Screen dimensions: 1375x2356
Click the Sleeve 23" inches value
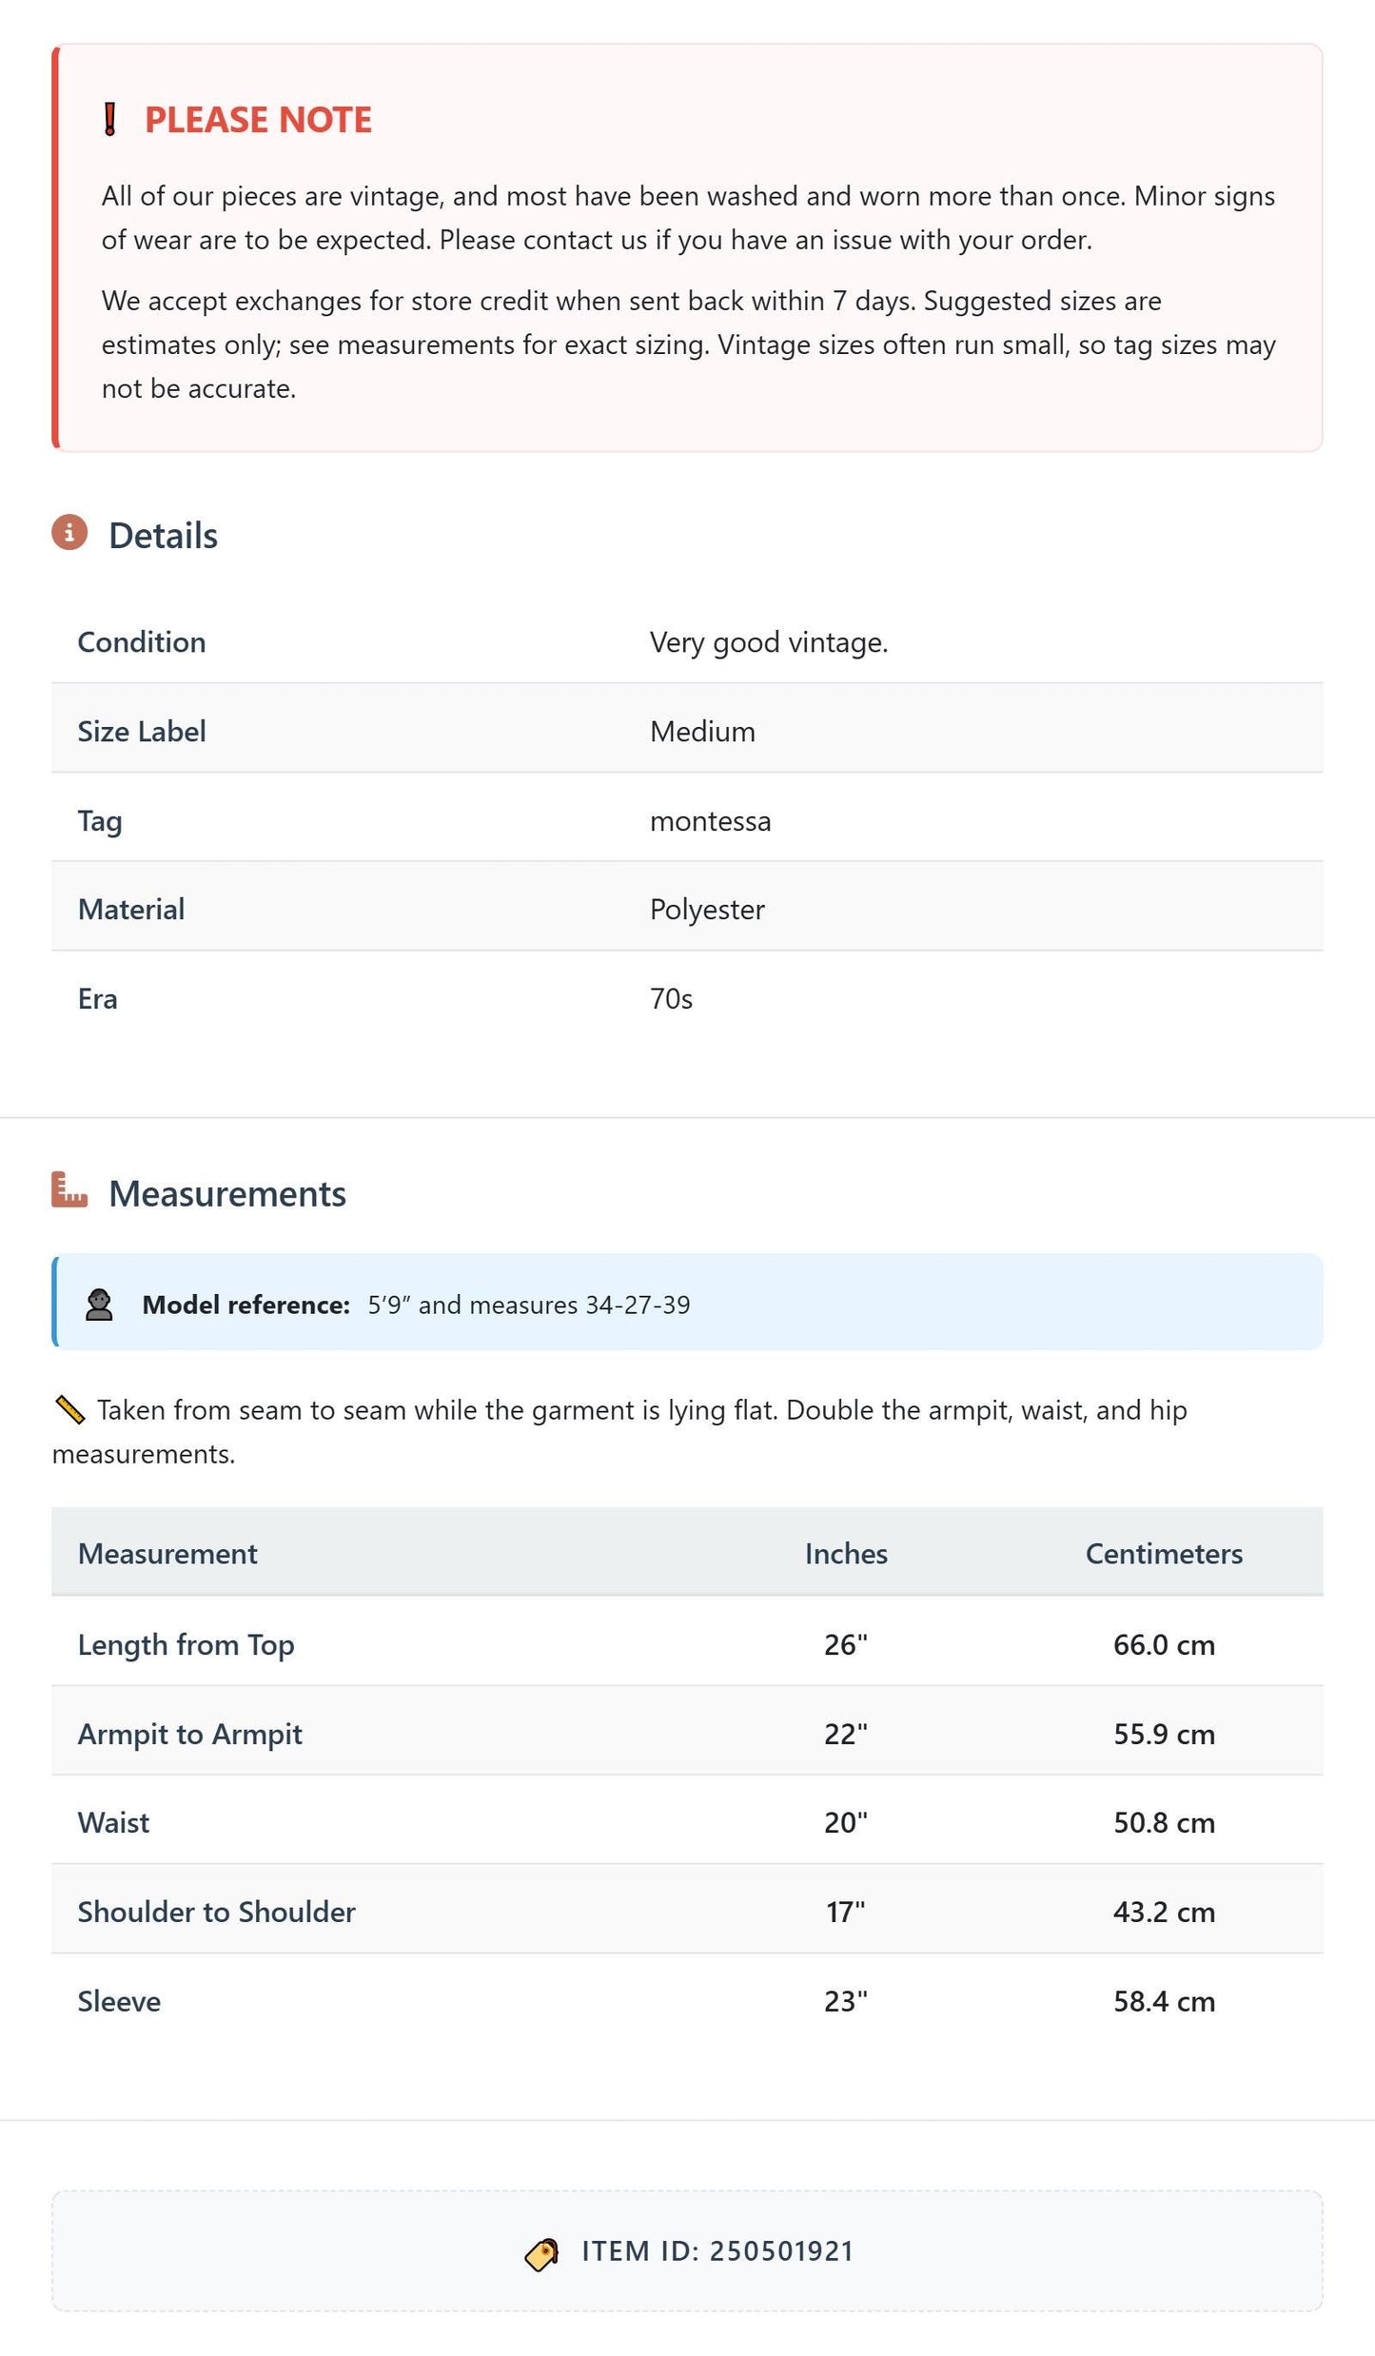point(846,2000)
